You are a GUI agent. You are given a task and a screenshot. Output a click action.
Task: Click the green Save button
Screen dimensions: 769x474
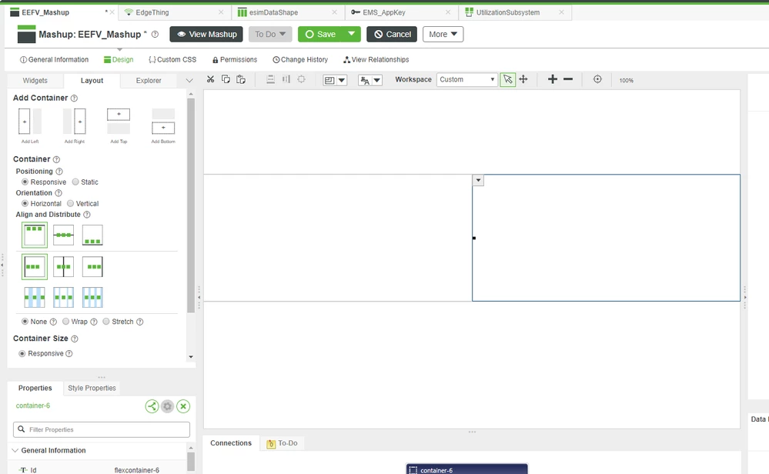(x=319, y=35)
